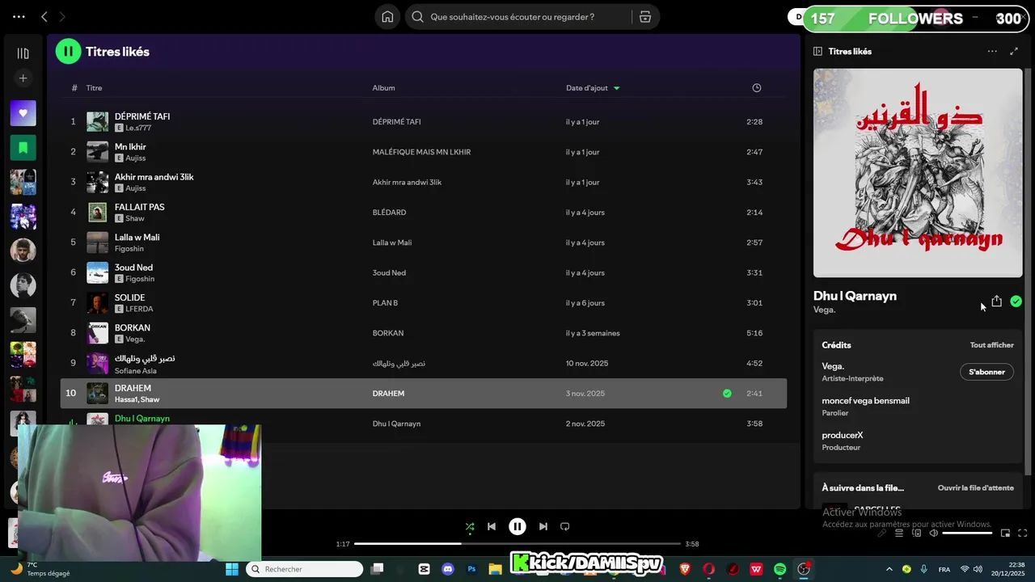Sort by the Album column header
The width and height of the screenshot is (1035, 582).
coord(383,88)
